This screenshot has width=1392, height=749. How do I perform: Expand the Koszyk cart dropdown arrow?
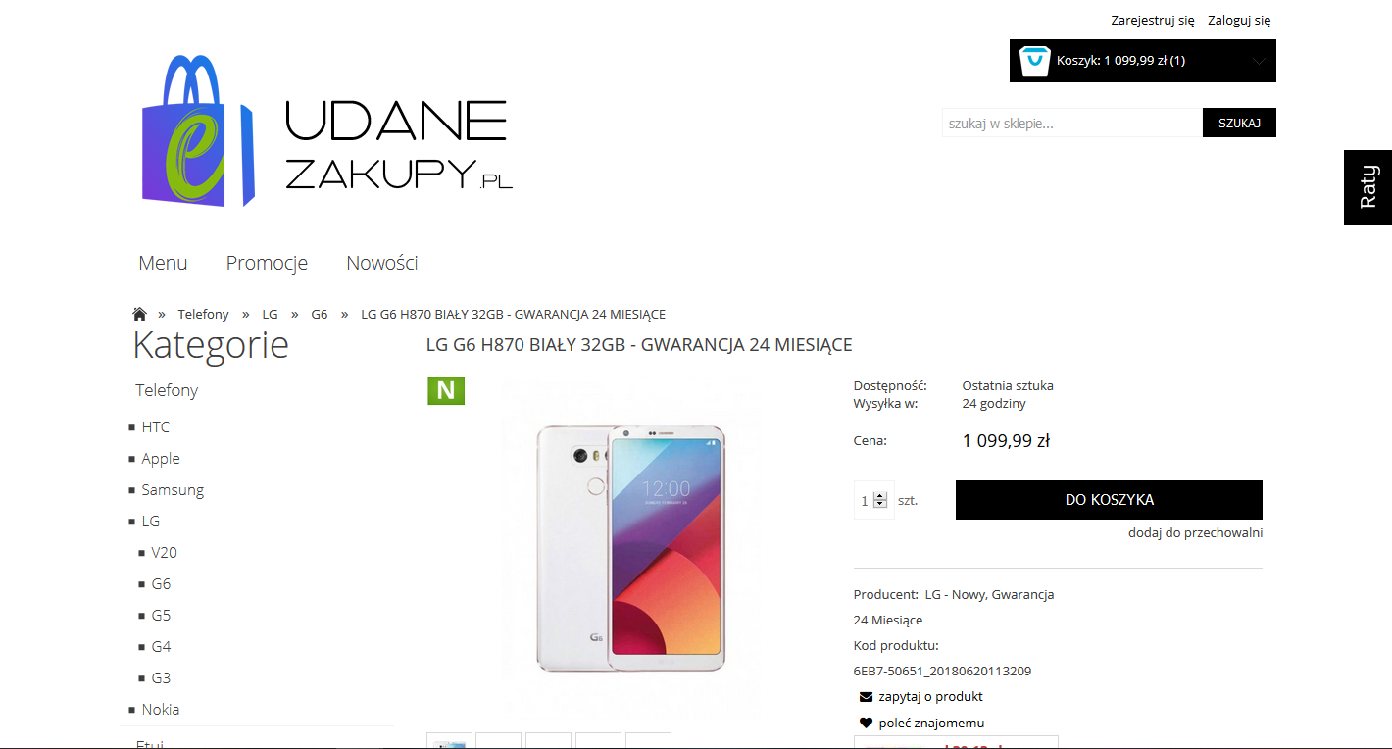(1260, 61)
